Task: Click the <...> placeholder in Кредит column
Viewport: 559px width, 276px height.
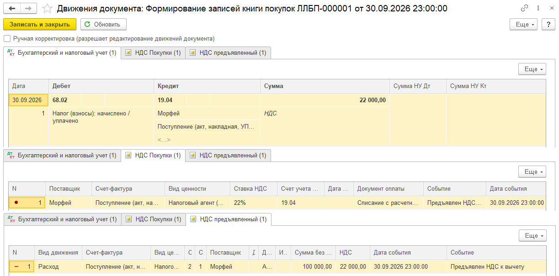Action: (x=207, y=140)
